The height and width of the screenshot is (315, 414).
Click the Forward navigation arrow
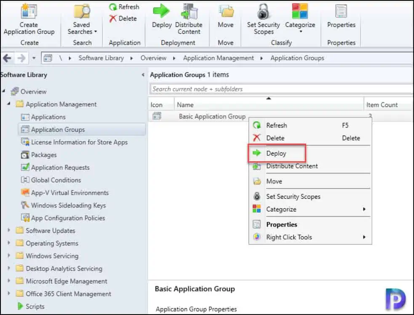pyautogui.click(x=21, y=58)
